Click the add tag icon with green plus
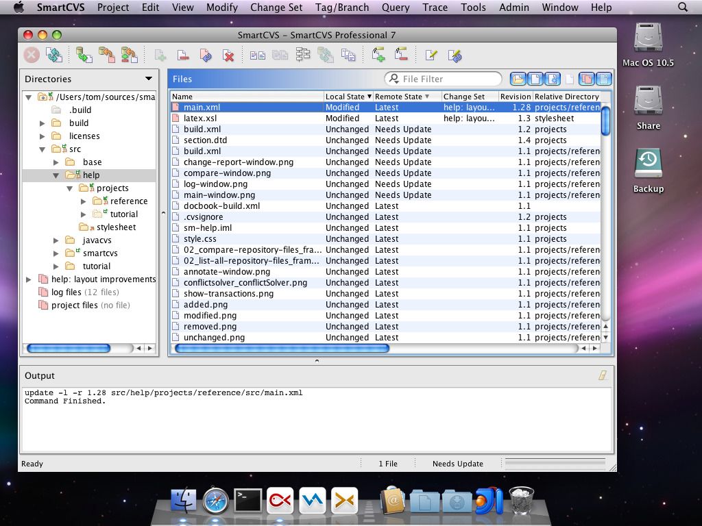Screen dimensions: 702x526 pos(378,55)
